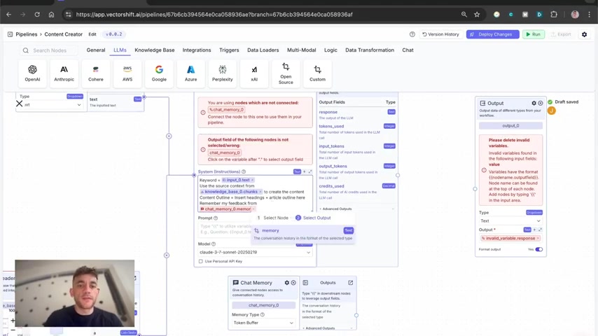598x336 pixels.
Task: Select the memory output suggestion
Action: coord(271,230)
